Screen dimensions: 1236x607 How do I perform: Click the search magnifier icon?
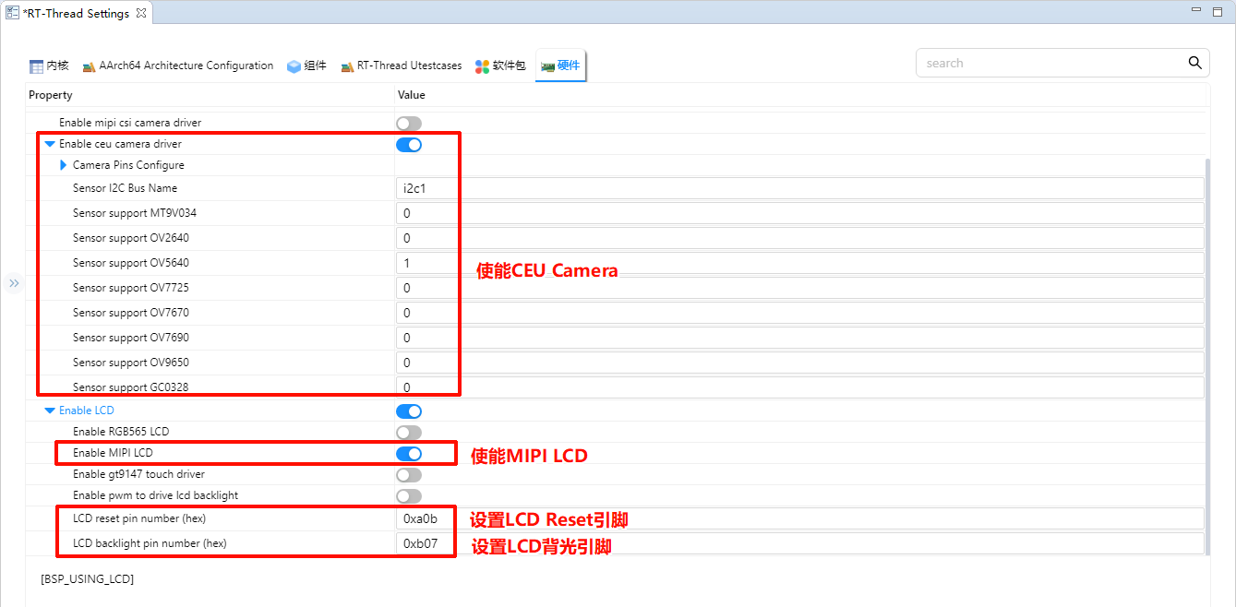pos(1194,63)
